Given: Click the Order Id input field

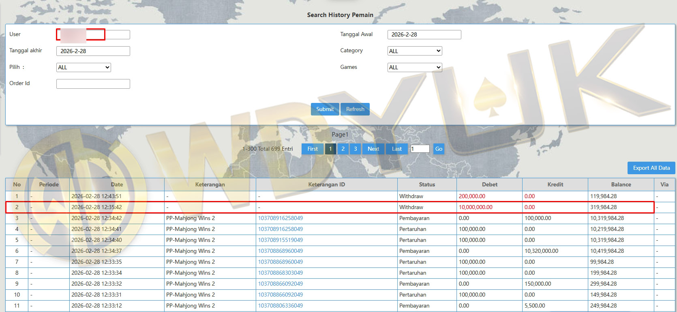Looking at the screenshot, I should point(93,84).
